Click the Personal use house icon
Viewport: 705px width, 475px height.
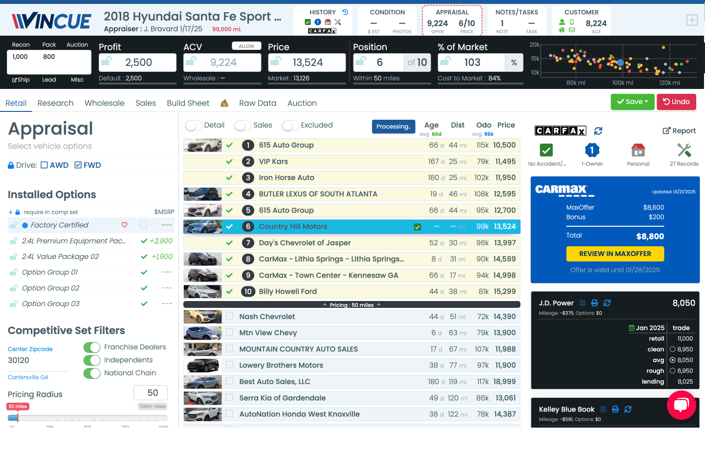point(638,150)
